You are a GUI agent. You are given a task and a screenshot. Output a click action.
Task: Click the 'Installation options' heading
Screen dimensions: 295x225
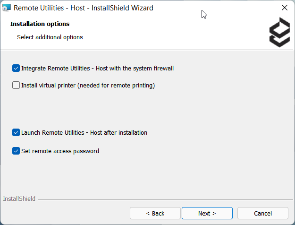coord(40,24)
